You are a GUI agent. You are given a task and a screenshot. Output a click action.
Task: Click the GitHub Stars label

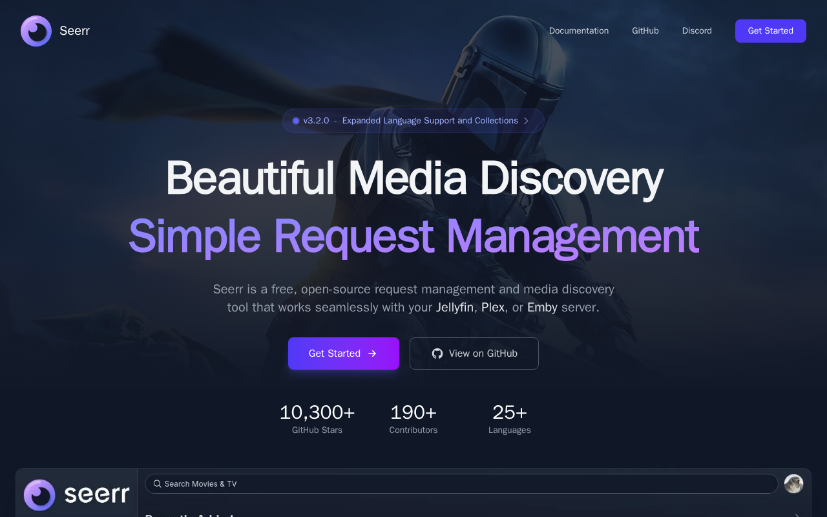(x=317, y=430)
